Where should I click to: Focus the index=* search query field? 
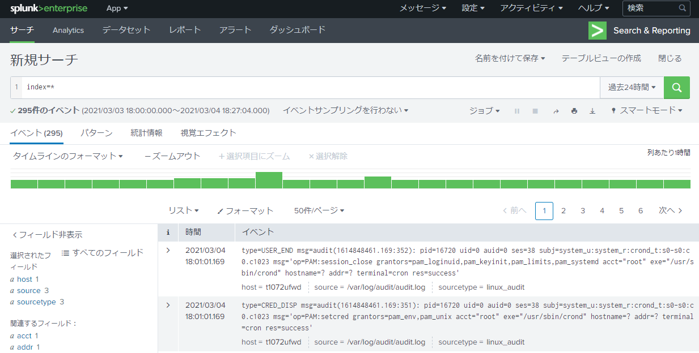311,88
